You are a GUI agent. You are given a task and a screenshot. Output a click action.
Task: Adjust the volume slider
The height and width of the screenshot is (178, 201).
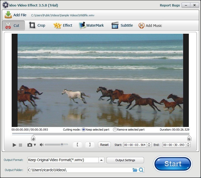[x=56, y=145]
